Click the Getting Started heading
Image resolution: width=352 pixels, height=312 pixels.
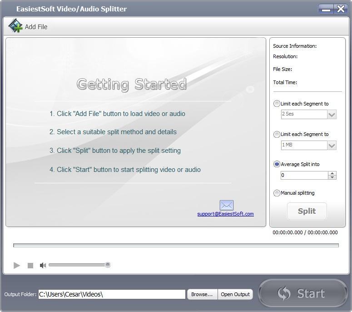pos(132,85)
